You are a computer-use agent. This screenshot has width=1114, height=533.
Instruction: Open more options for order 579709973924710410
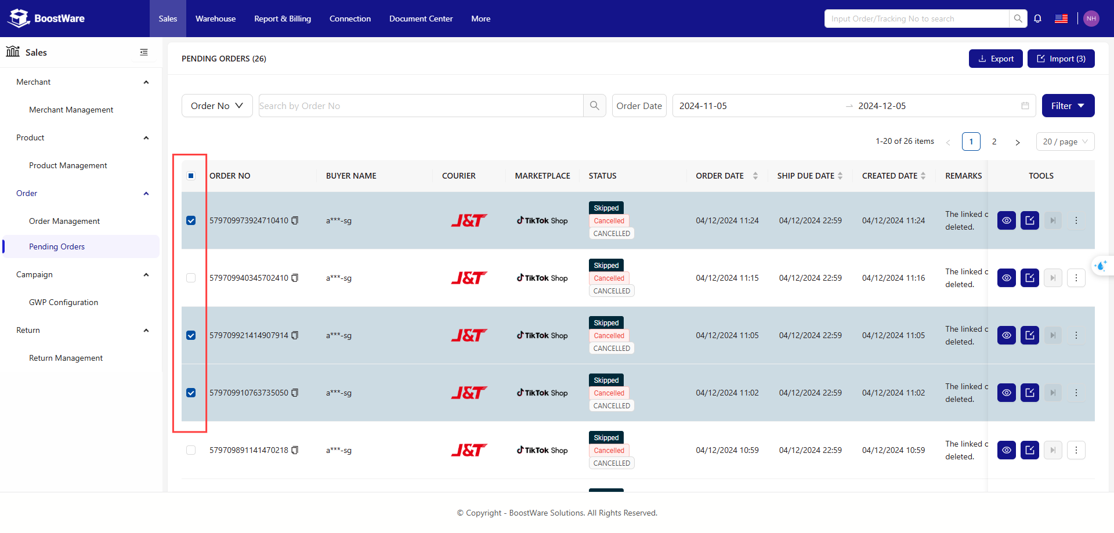coord(1076,220)
